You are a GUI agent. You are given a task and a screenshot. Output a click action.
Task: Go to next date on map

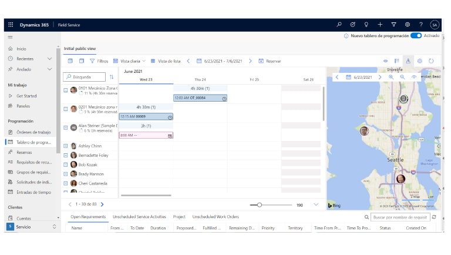(x=380, y=77)
